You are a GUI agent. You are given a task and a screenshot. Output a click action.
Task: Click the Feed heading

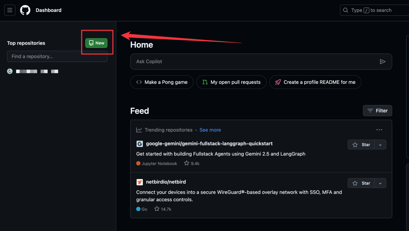[140, 111]
